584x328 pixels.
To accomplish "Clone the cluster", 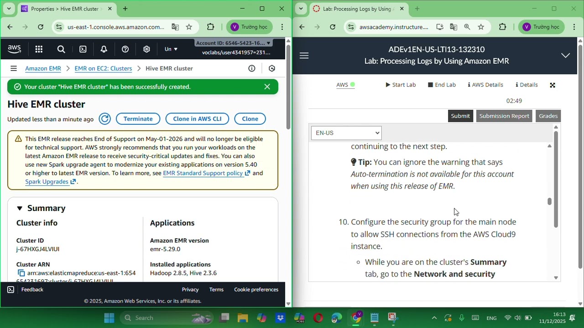I will (250, 119).
